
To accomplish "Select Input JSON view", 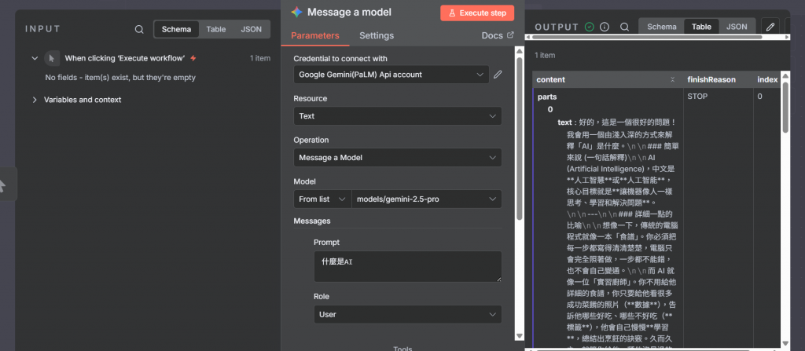I will pyautogui.click(x=251, y=29).
